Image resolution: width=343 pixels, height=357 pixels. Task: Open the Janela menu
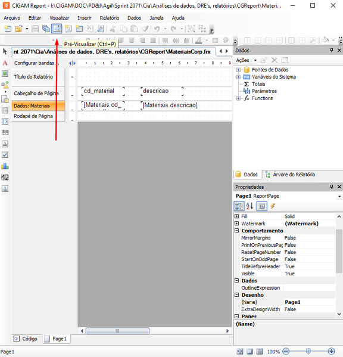click(156, 18)
